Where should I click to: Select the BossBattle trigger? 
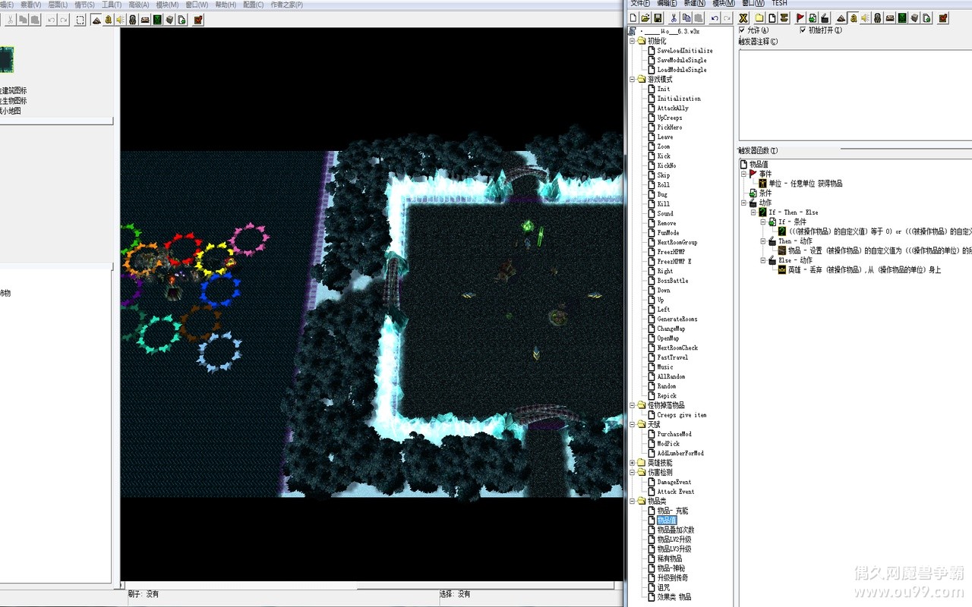[x=673, y=281]
